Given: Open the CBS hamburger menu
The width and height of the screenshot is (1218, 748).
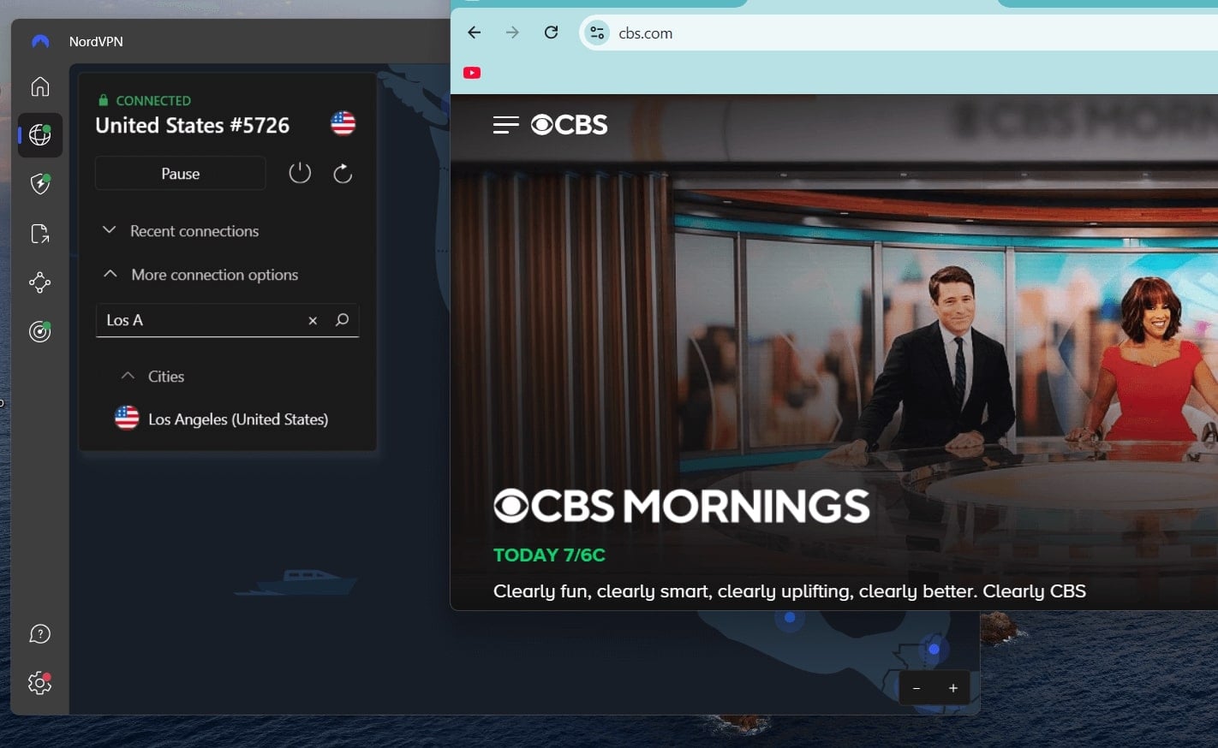Looking at the screenshot, I should (x=505, y=124).
